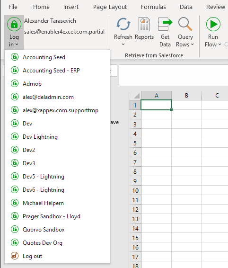This screenshot has height=268, width=228.
Task: Click the Select All corner triangle
Action: pyautogui.click(x=136, y=96)
